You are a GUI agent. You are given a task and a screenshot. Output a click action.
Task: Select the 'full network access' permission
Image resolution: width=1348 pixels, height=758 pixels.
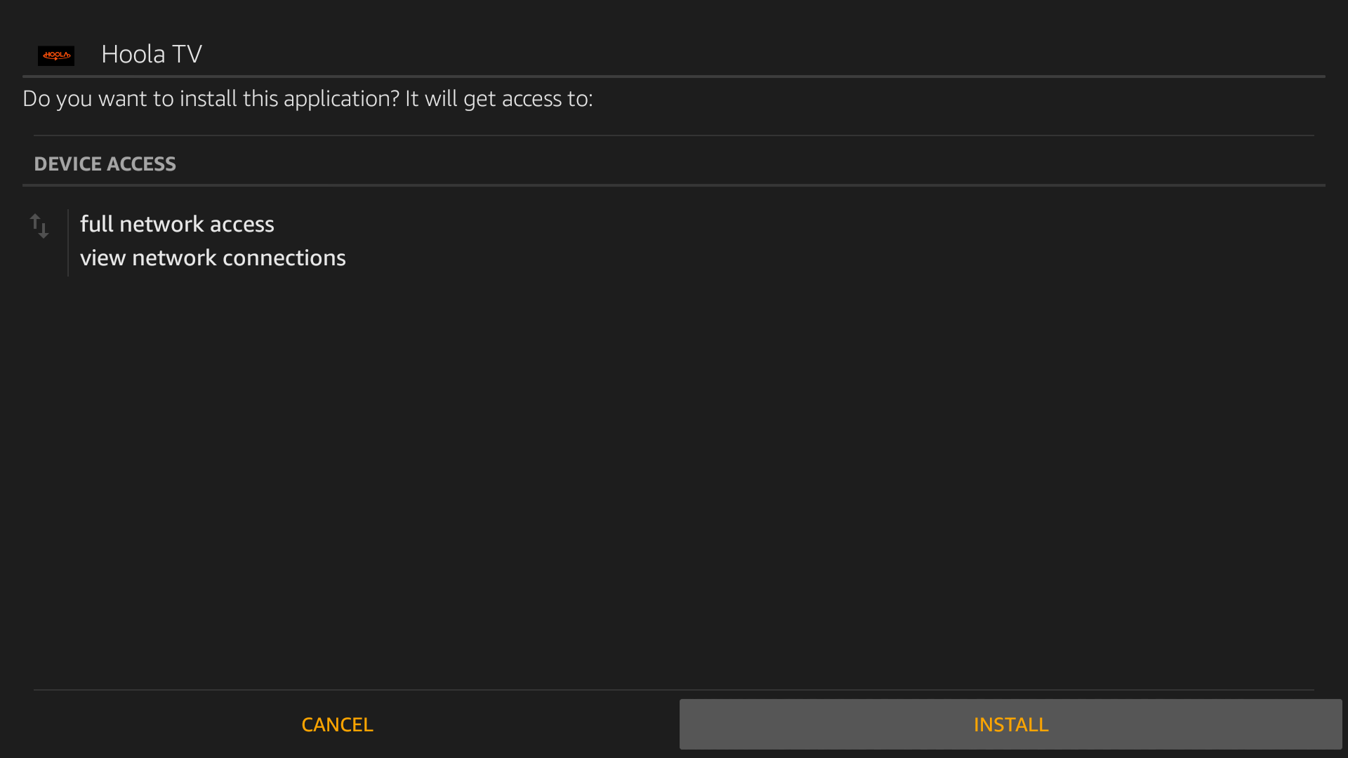click(x=177, y=224)
